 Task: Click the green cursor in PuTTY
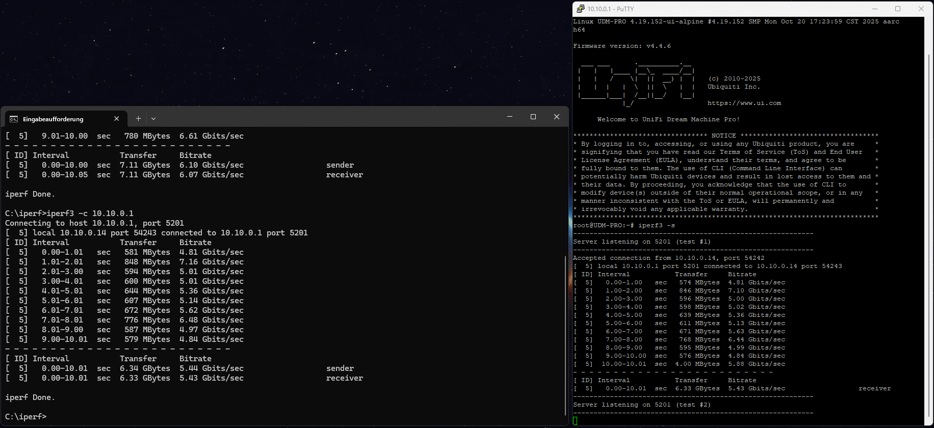575,421
